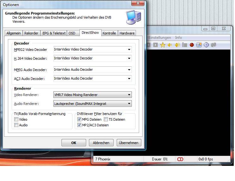Switch to the Kontrolle tab
The width and height of the screenshot is (235, 181).
109,33
